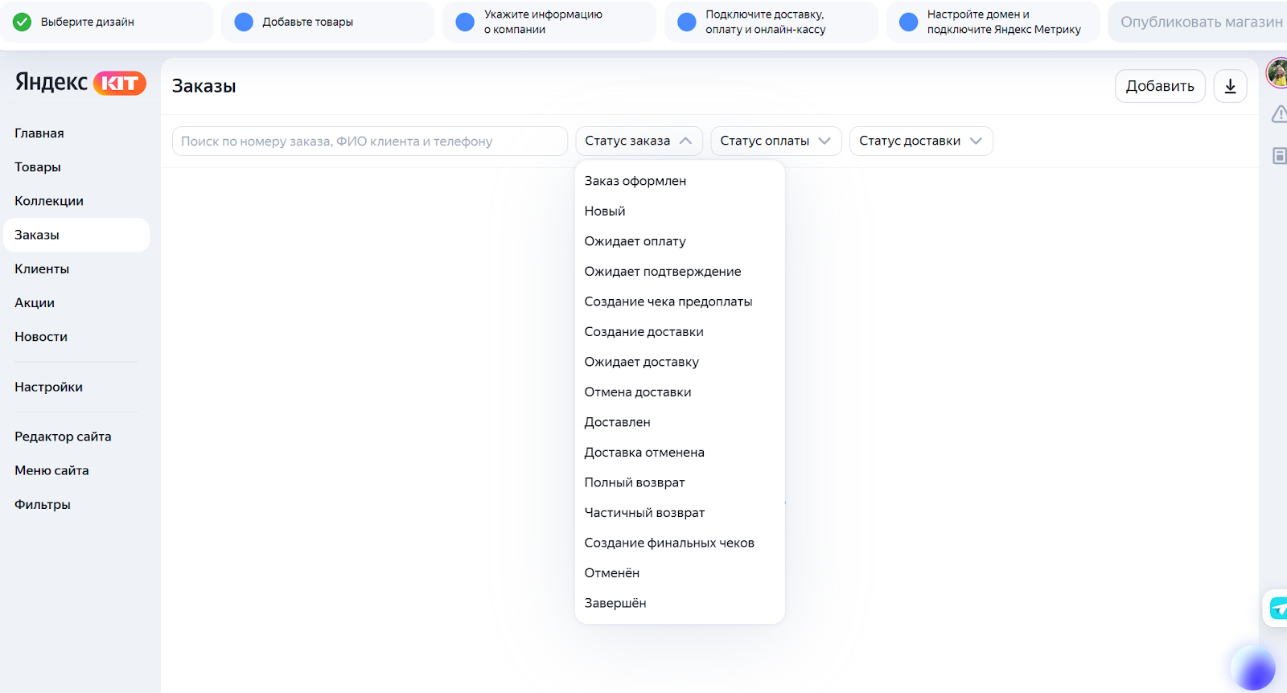Open the user profile avatar
This screenshot has height=693, width=1287.
point(1277,73)
